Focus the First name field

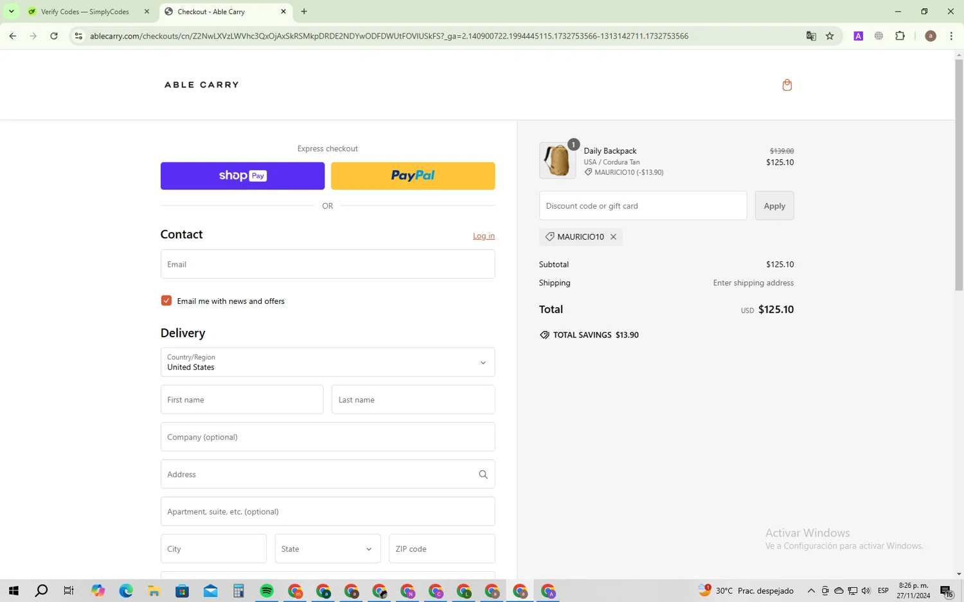(242, 400)
